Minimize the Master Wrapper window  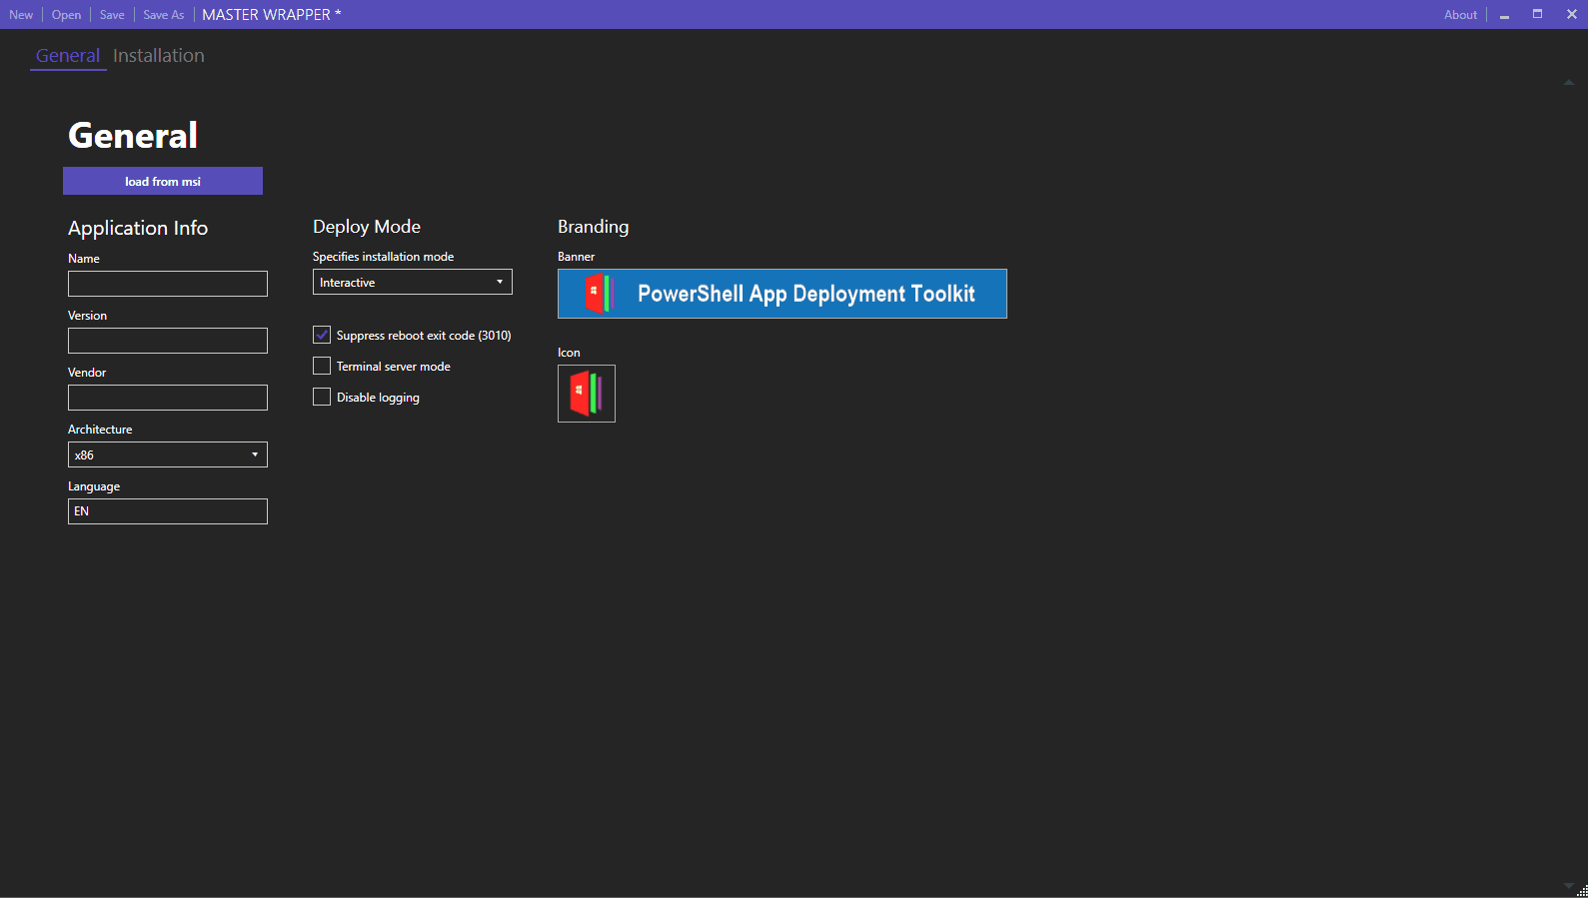(x=1504, y=15)
